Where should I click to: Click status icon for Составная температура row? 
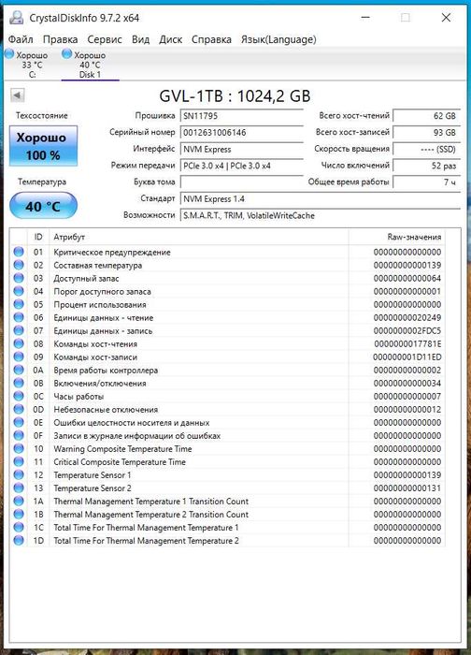[x=19, y=265]
